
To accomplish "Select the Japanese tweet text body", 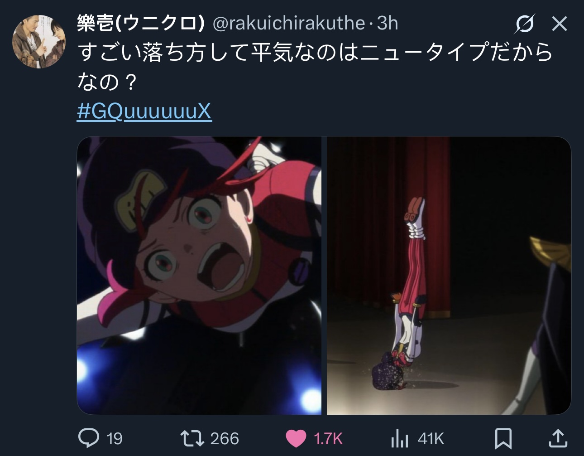I will click(315, 67).
